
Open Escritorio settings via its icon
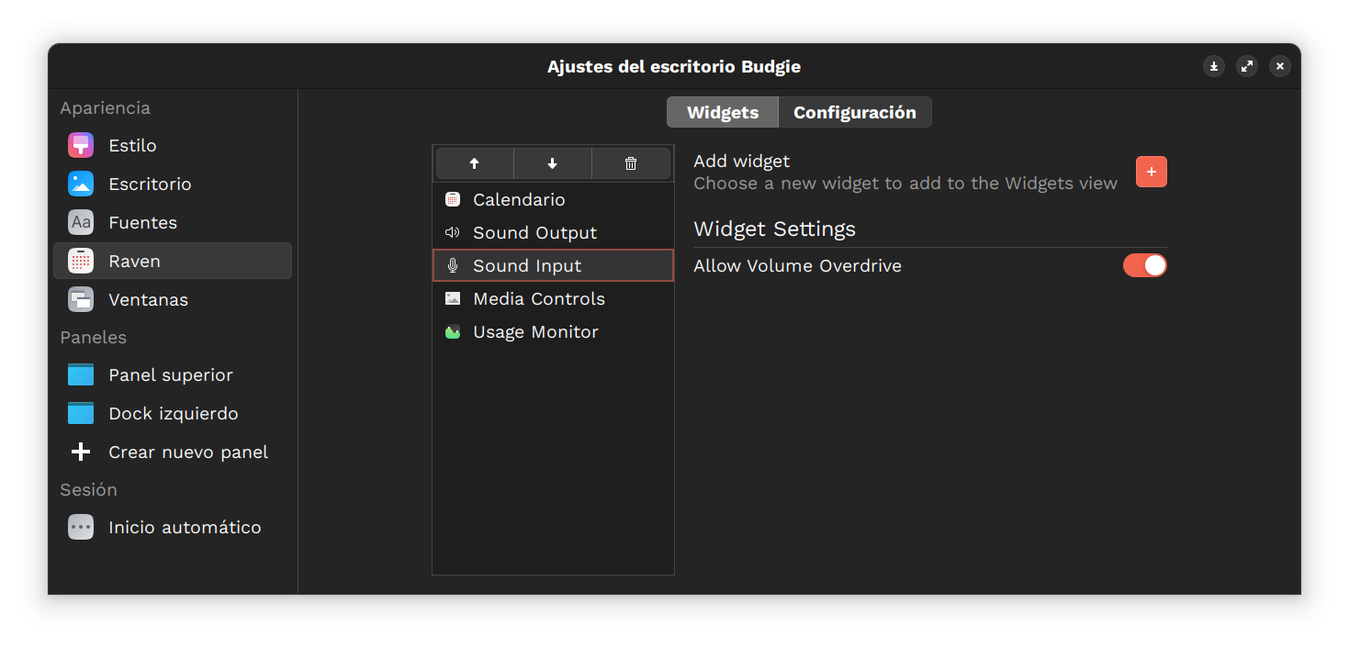pyautogui.click(x=80, y=184)
